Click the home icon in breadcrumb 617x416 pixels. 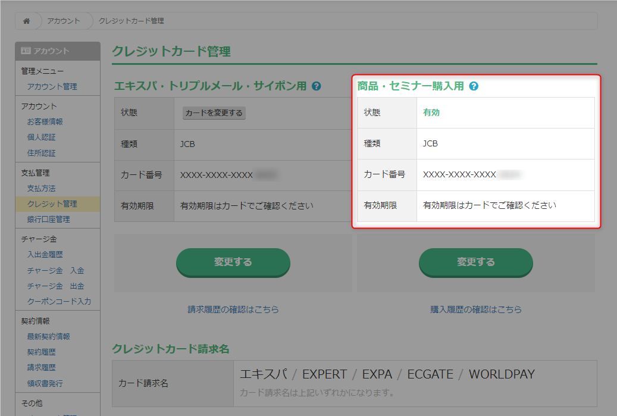[26, 21]
